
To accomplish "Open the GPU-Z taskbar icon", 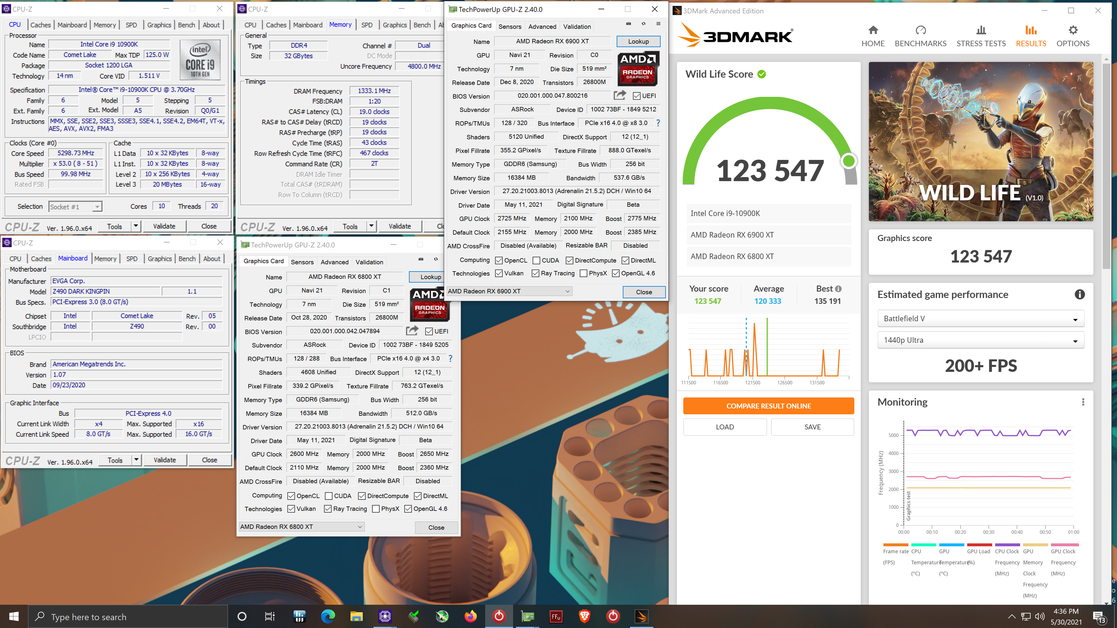I will [x=527, y=616].
